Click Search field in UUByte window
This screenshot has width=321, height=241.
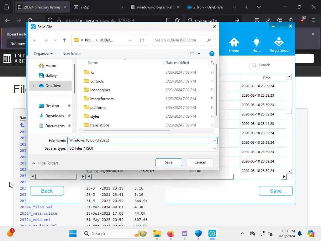click(x=271, y=65)
